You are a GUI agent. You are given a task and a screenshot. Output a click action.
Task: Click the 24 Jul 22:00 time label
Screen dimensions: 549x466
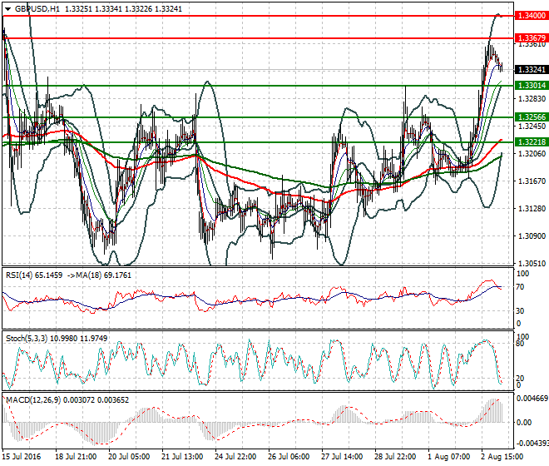point(235,457)
